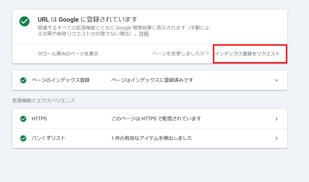Image resolution: width=309 pixels, height=182 pixels.
Task: Click the 拡張機能とエクスペリエンス section heading
Action: (44, 101)
